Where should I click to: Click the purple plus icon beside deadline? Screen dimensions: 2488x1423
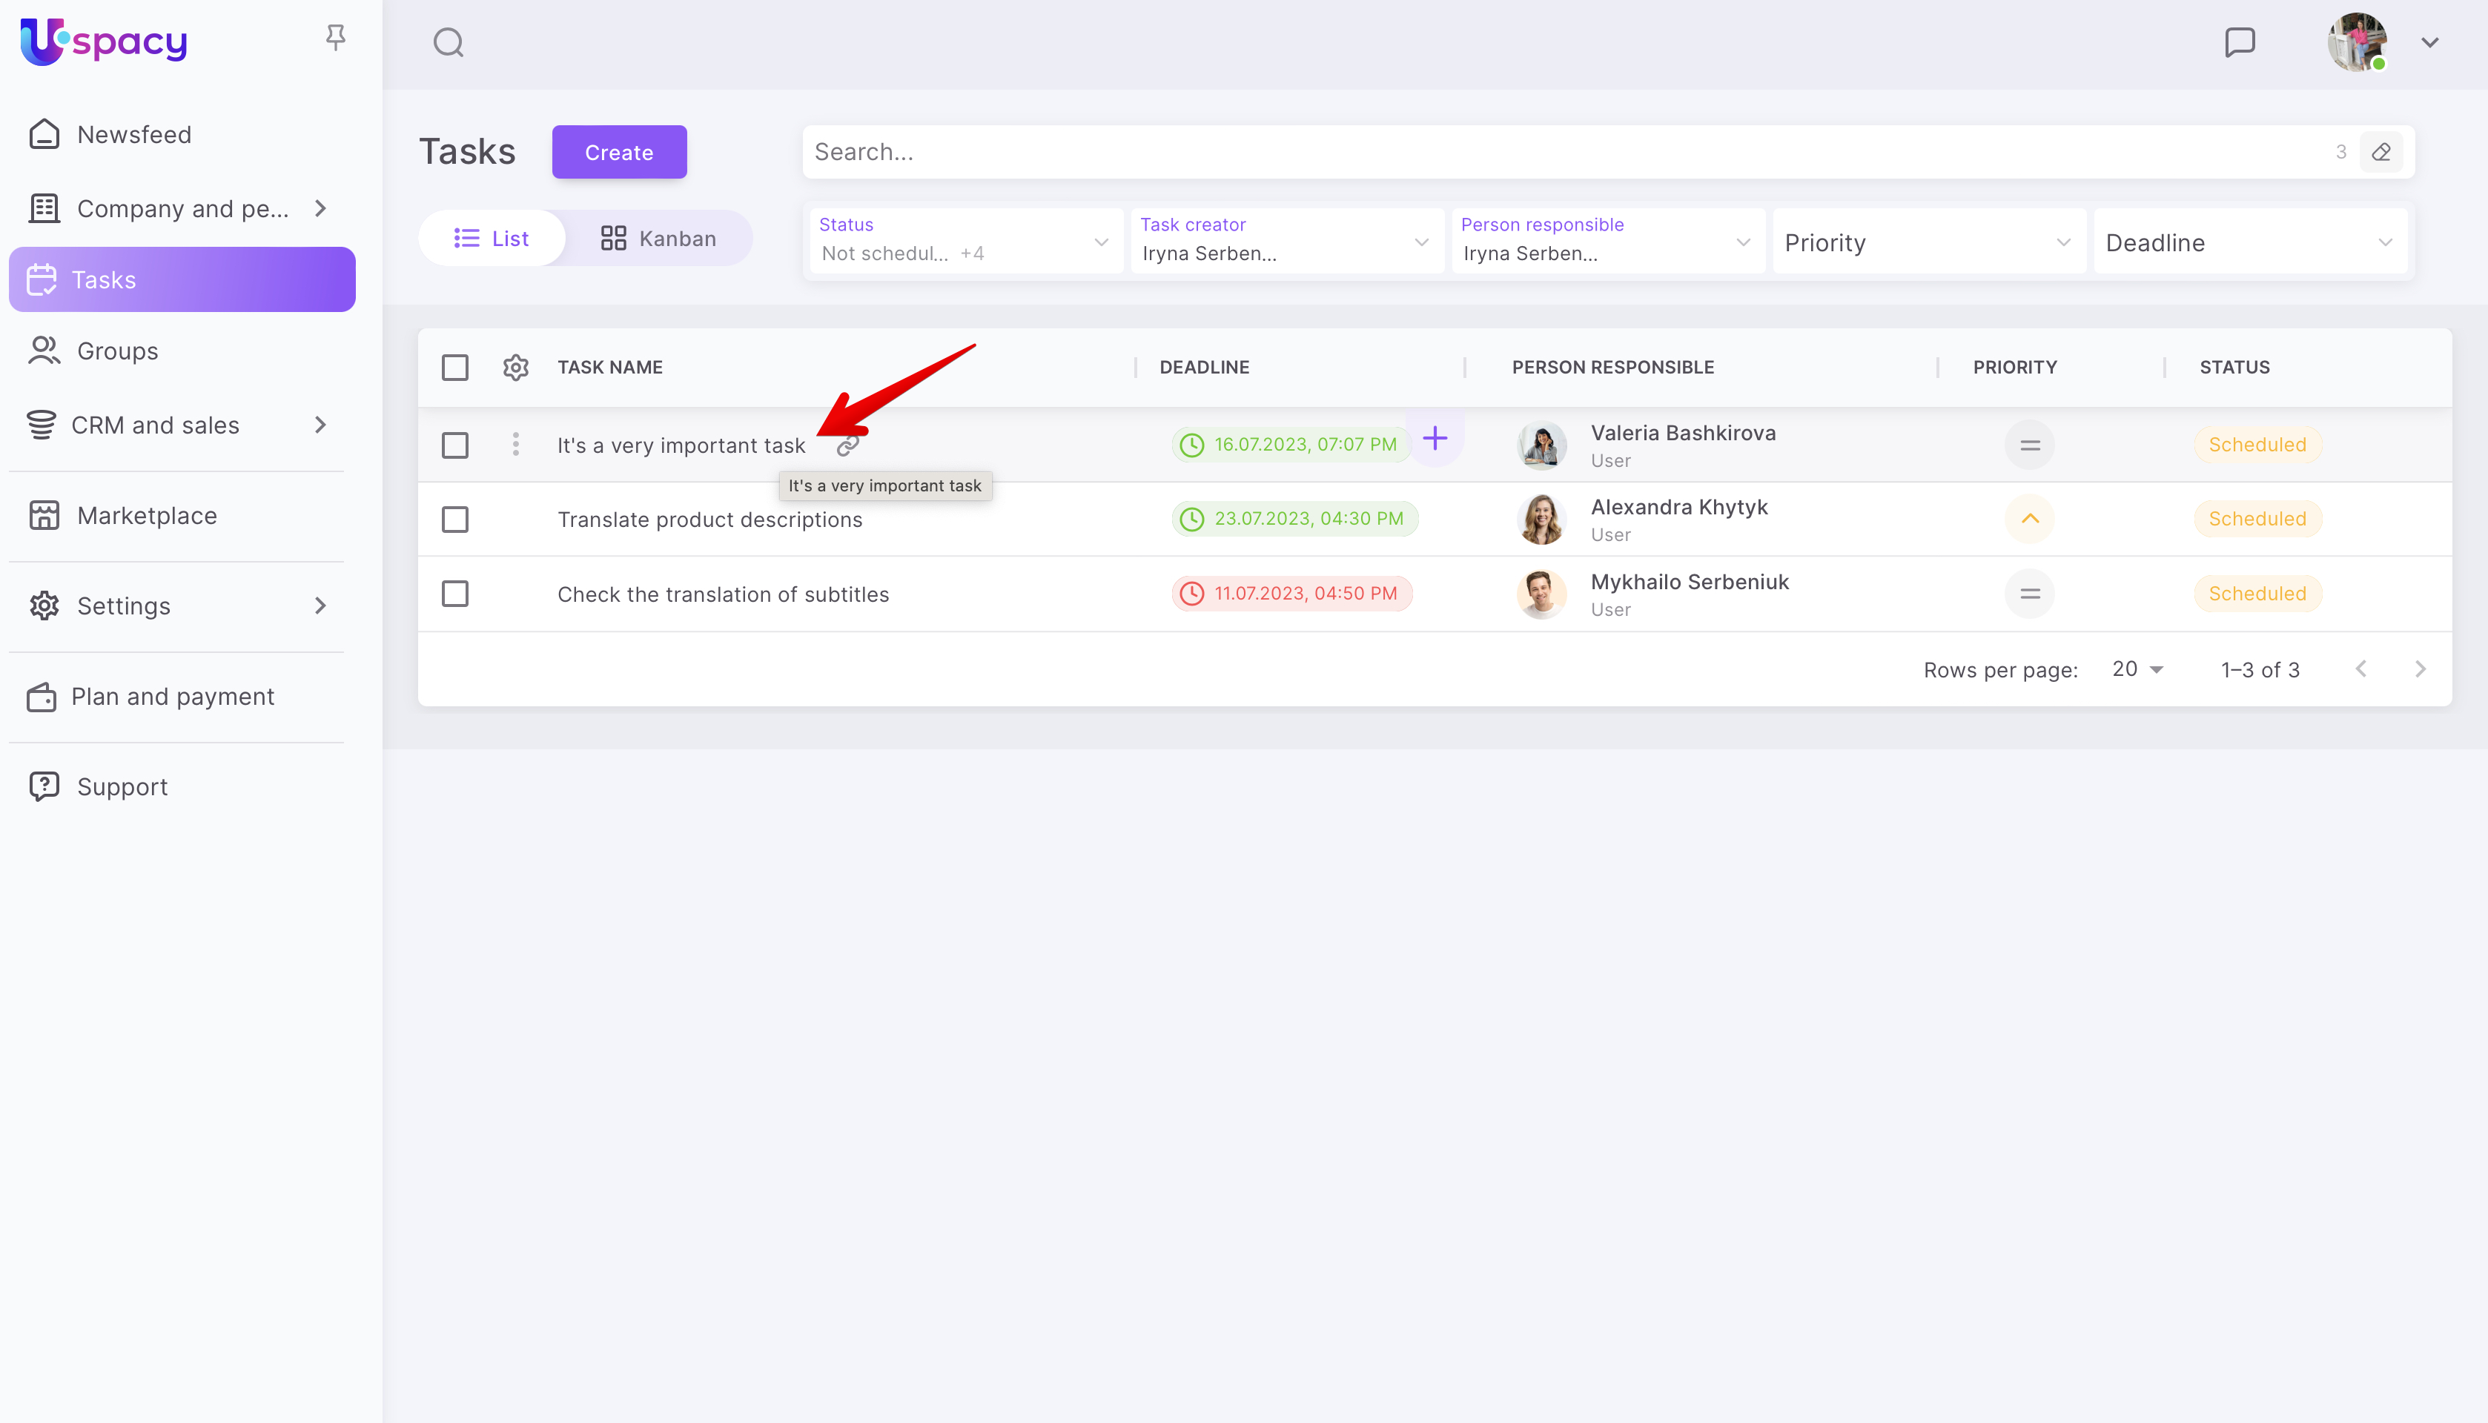(1434, 439)
